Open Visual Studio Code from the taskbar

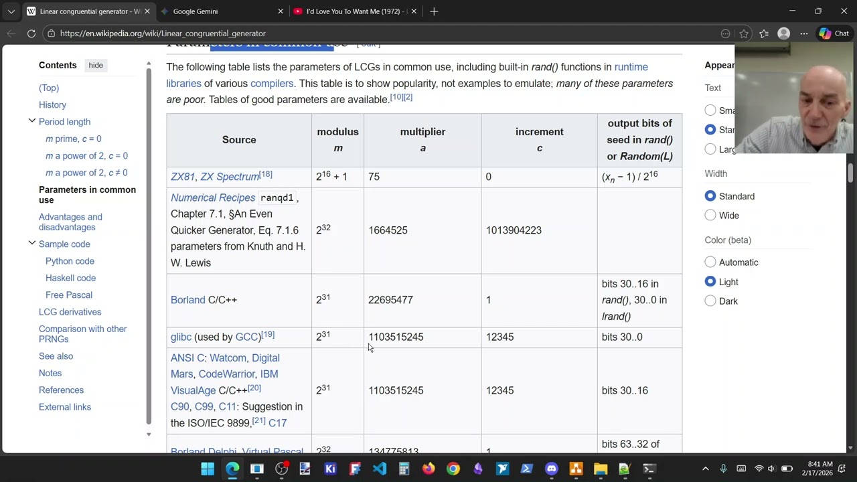(x=380, y=469)
